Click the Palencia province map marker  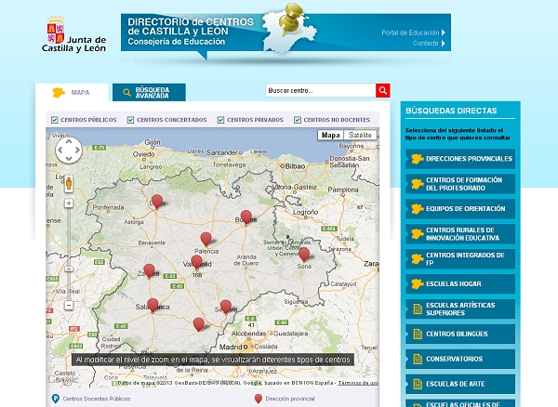(206, 239)
